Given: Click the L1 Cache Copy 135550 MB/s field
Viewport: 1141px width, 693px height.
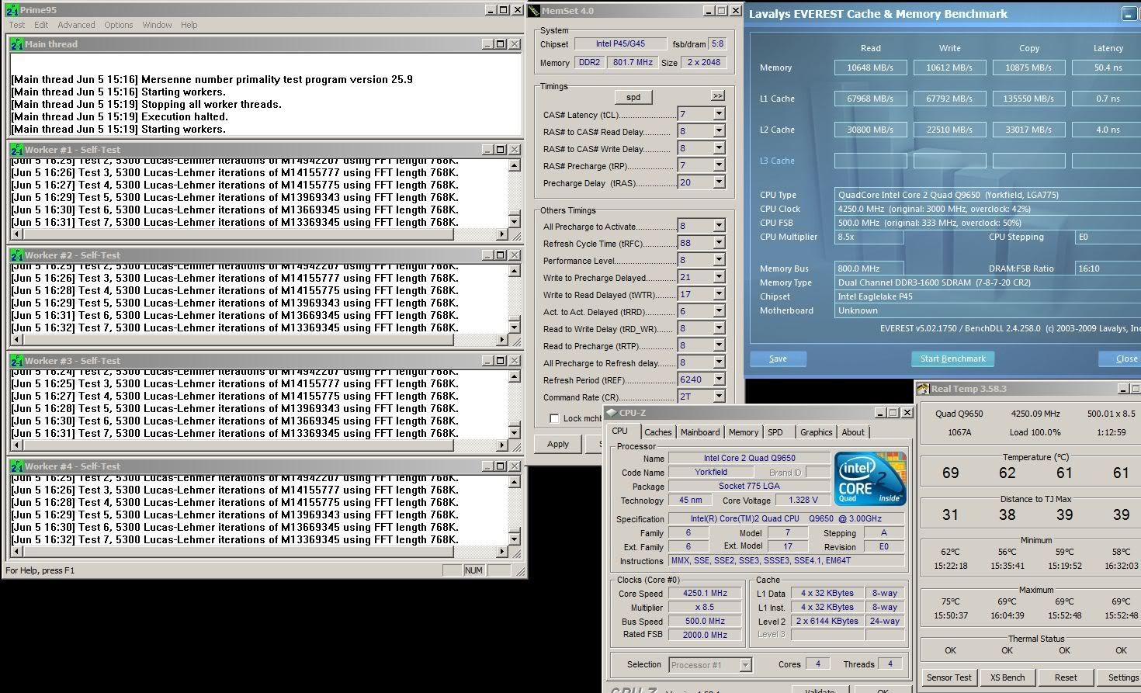Looking at the screenshot, I should (x=1028, y=99).
